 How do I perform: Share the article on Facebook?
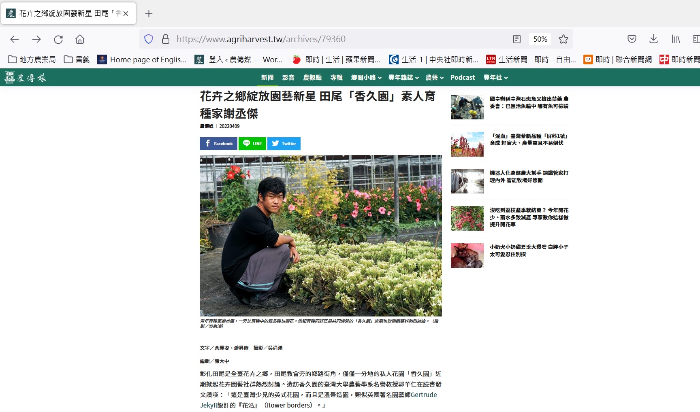pyautogui.click(x=218, y=144)
